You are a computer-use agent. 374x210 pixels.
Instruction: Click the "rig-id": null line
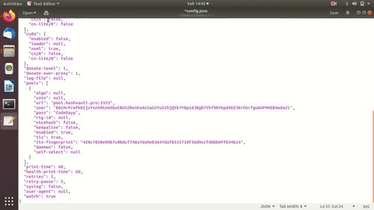[52, 118]
